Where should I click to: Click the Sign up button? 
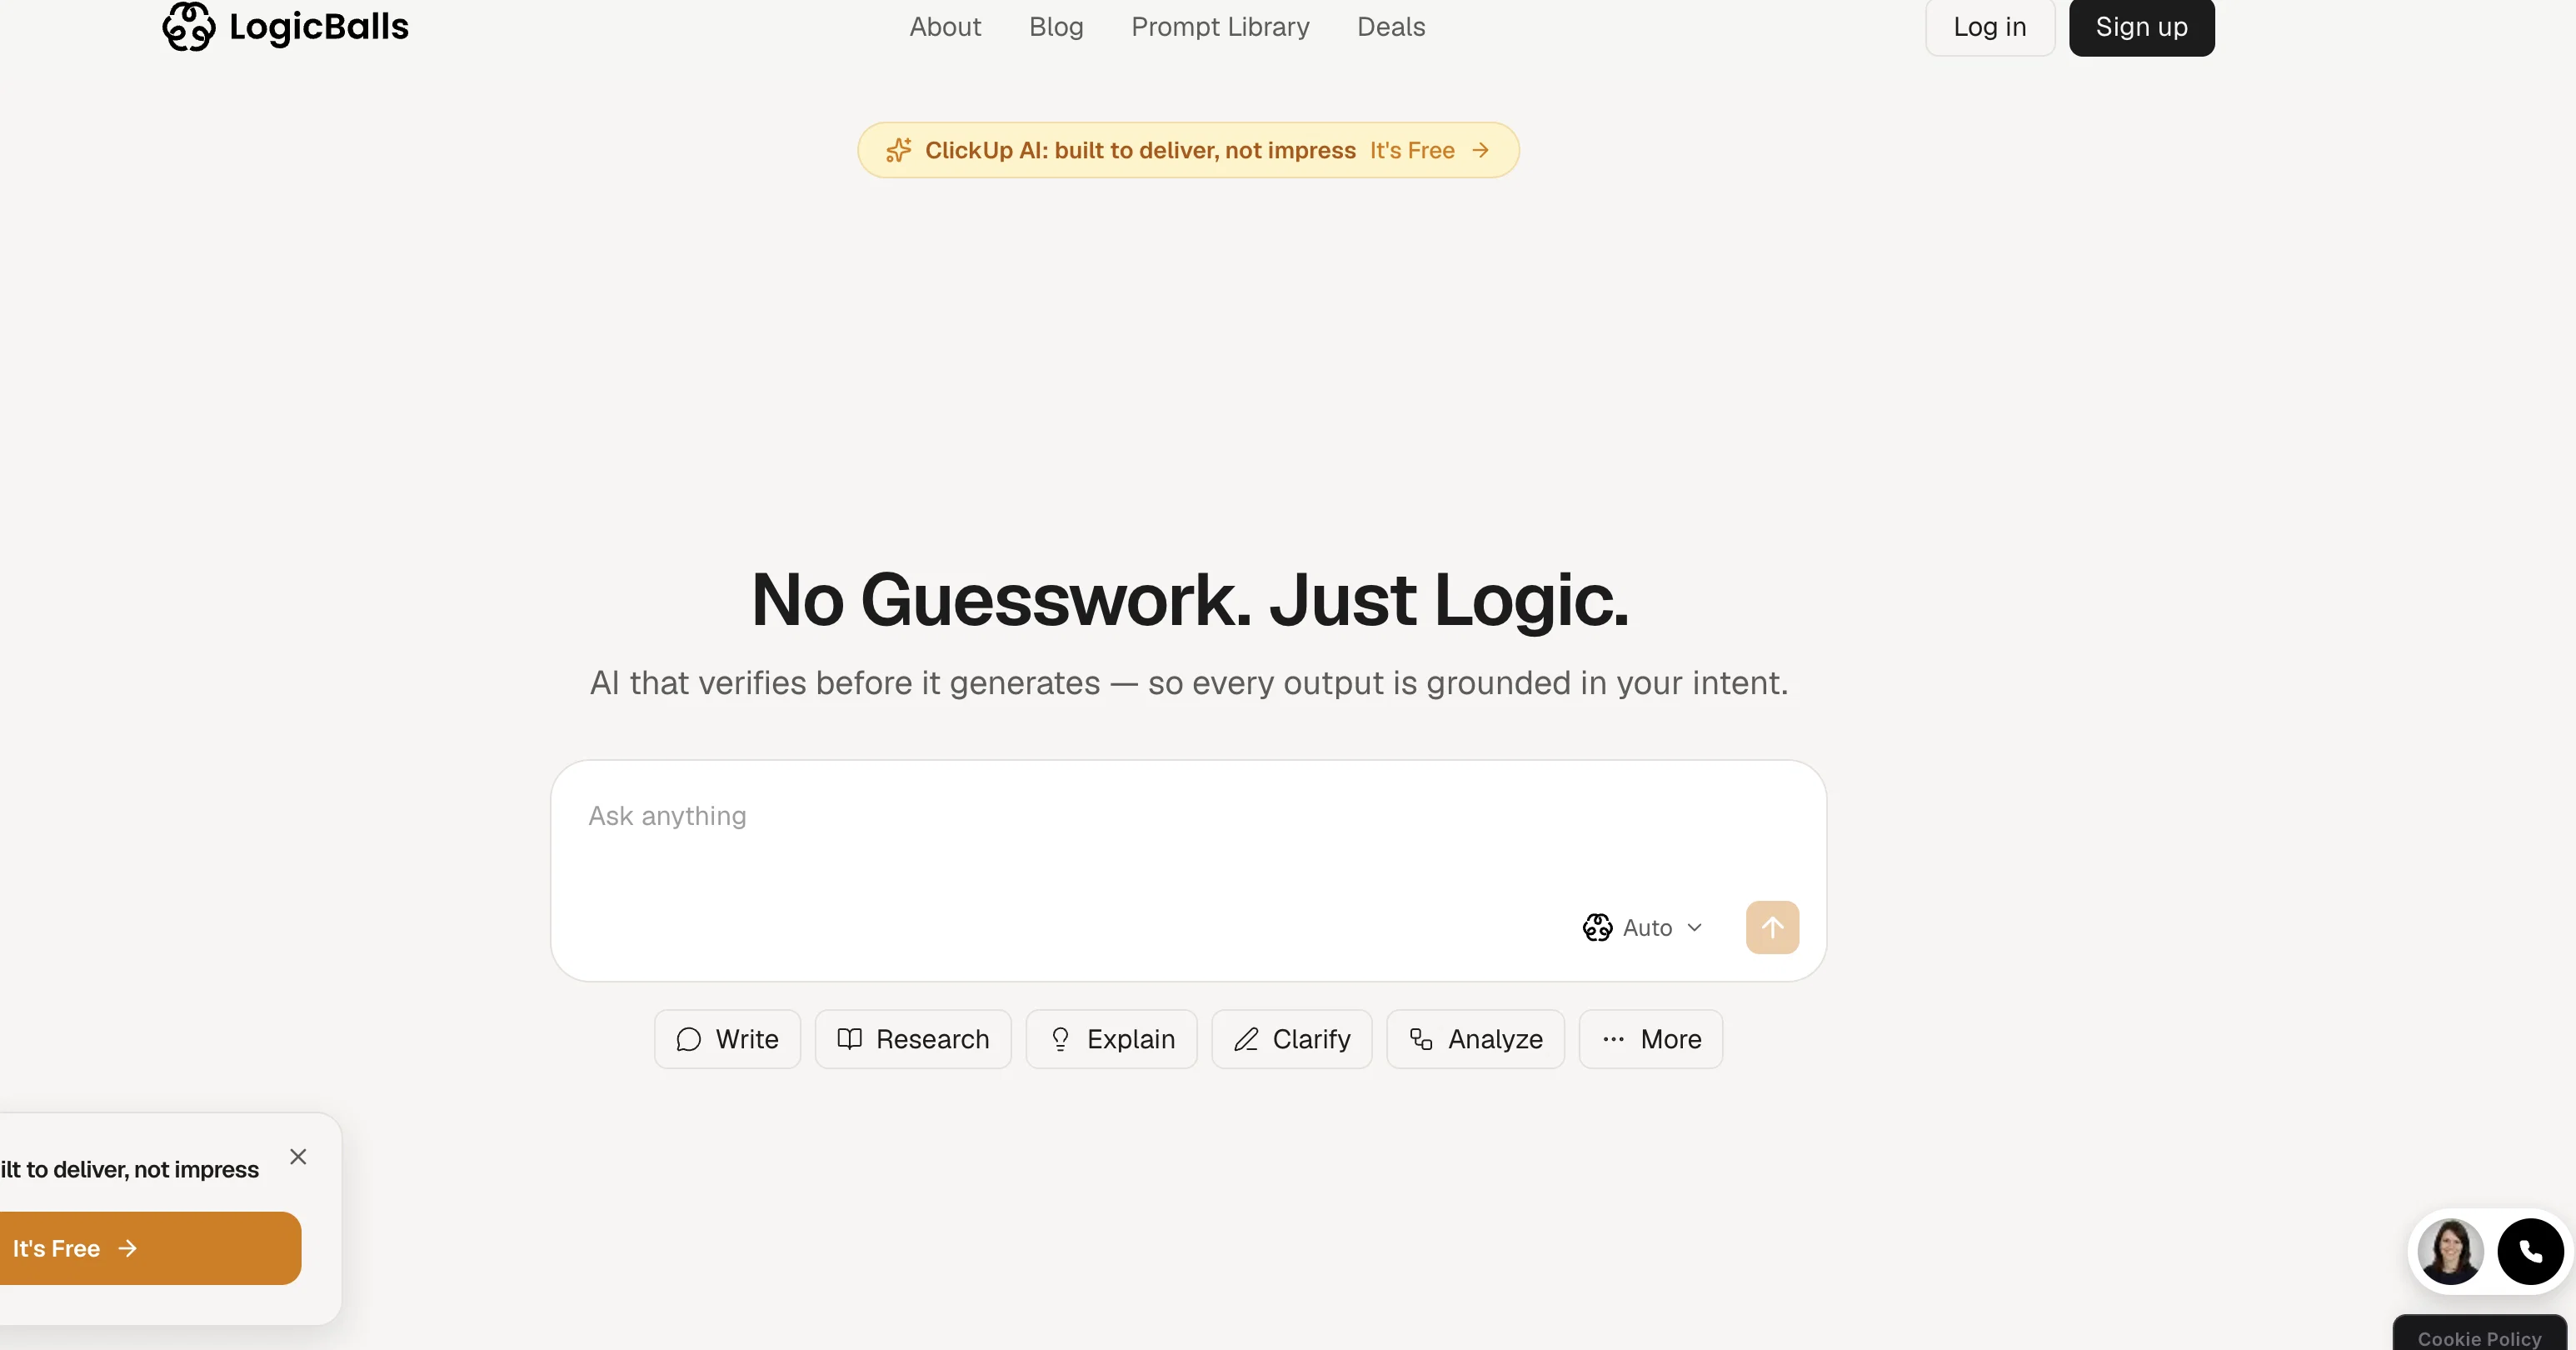[2141, 27]
